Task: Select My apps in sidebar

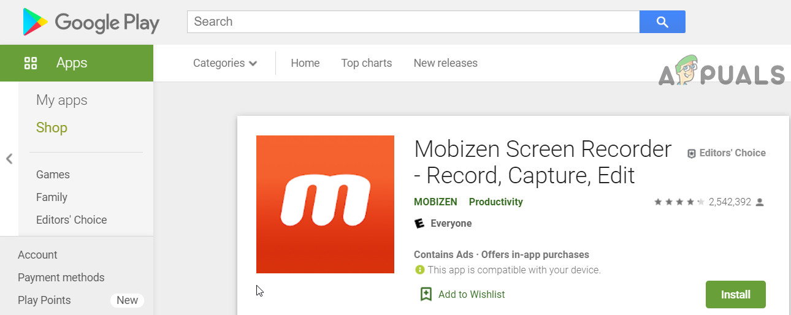Action: pos(62,101)
